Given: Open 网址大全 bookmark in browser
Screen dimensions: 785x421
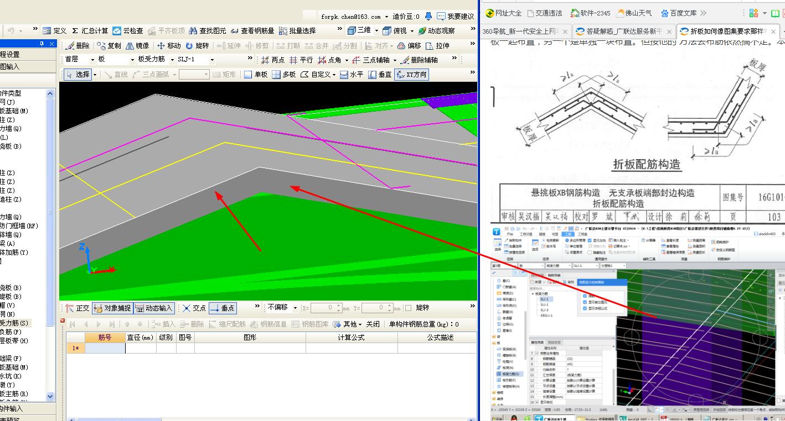Looking at the screenshot, I should tap(504, 13).
